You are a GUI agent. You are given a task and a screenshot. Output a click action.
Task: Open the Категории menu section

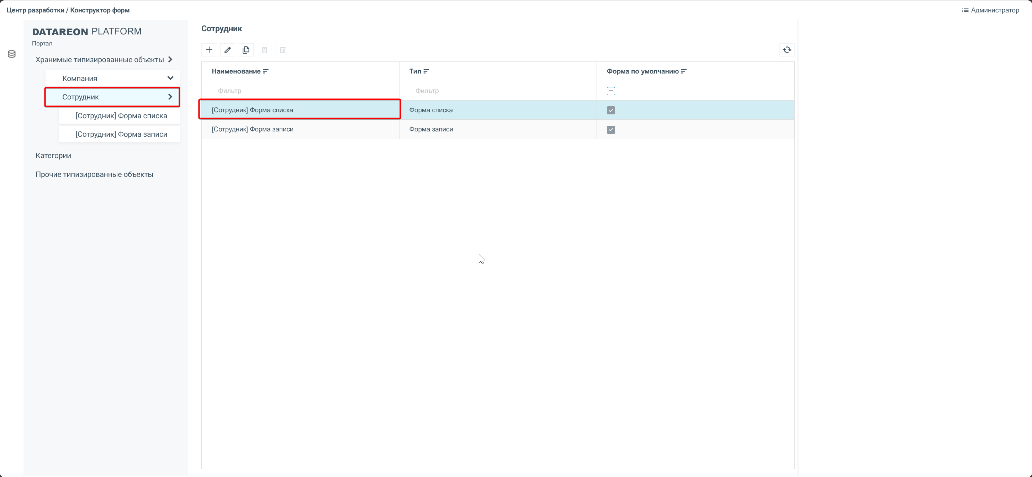click(53, 156)
